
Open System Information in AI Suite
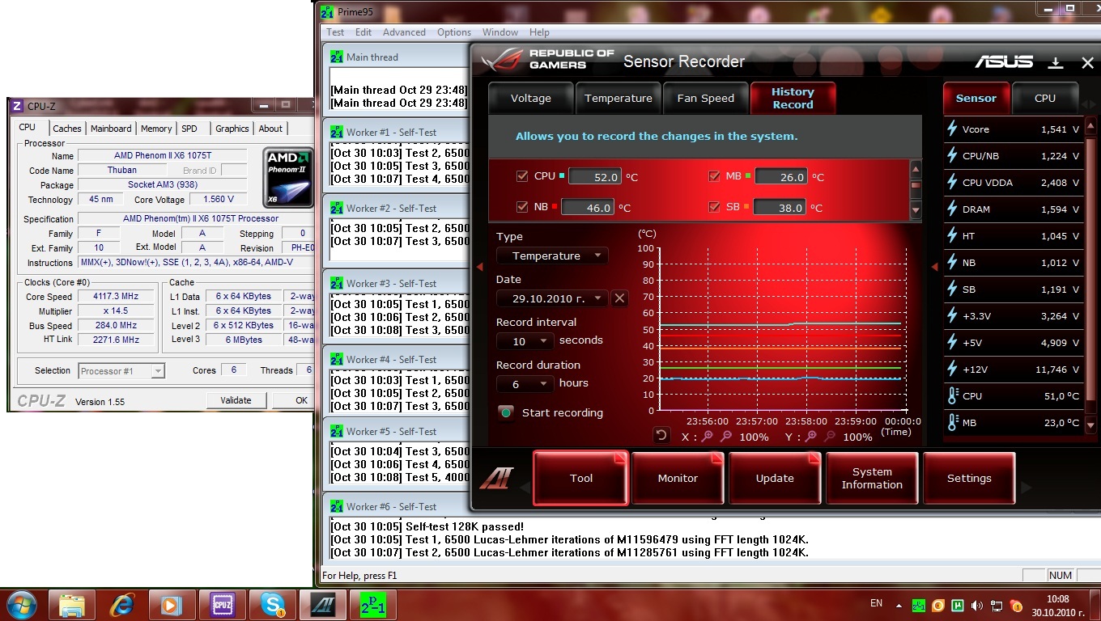click(x=872, y=478)
